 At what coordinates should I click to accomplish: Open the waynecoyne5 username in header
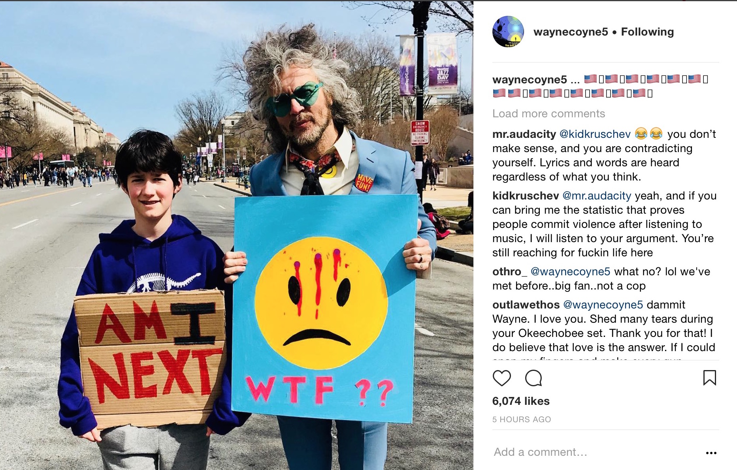pyautogui.click(x=571, y=32)
